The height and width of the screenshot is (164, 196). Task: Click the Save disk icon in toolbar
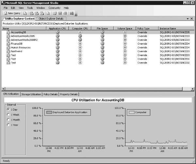coord(60,13)
